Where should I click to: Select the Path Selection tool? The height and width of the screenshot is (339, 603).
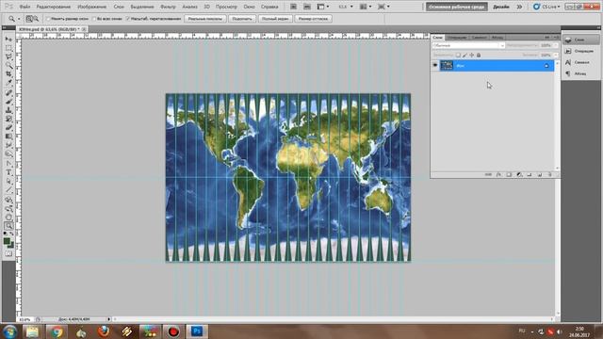(8, 181)
